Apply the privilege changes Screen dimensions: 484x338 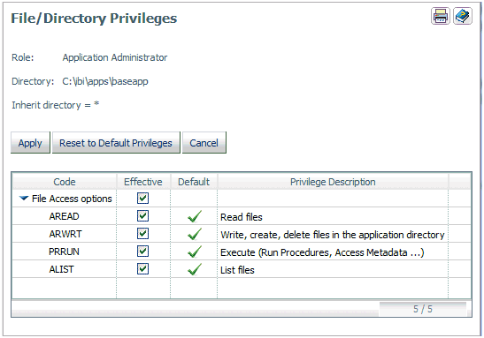[x=30, y=143]
